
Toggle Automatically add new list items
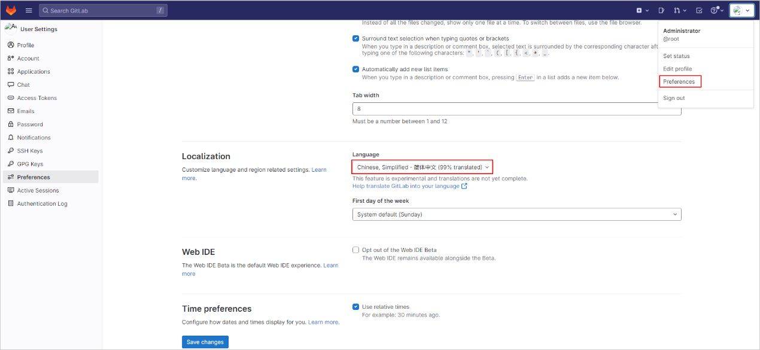pos(356,69)
